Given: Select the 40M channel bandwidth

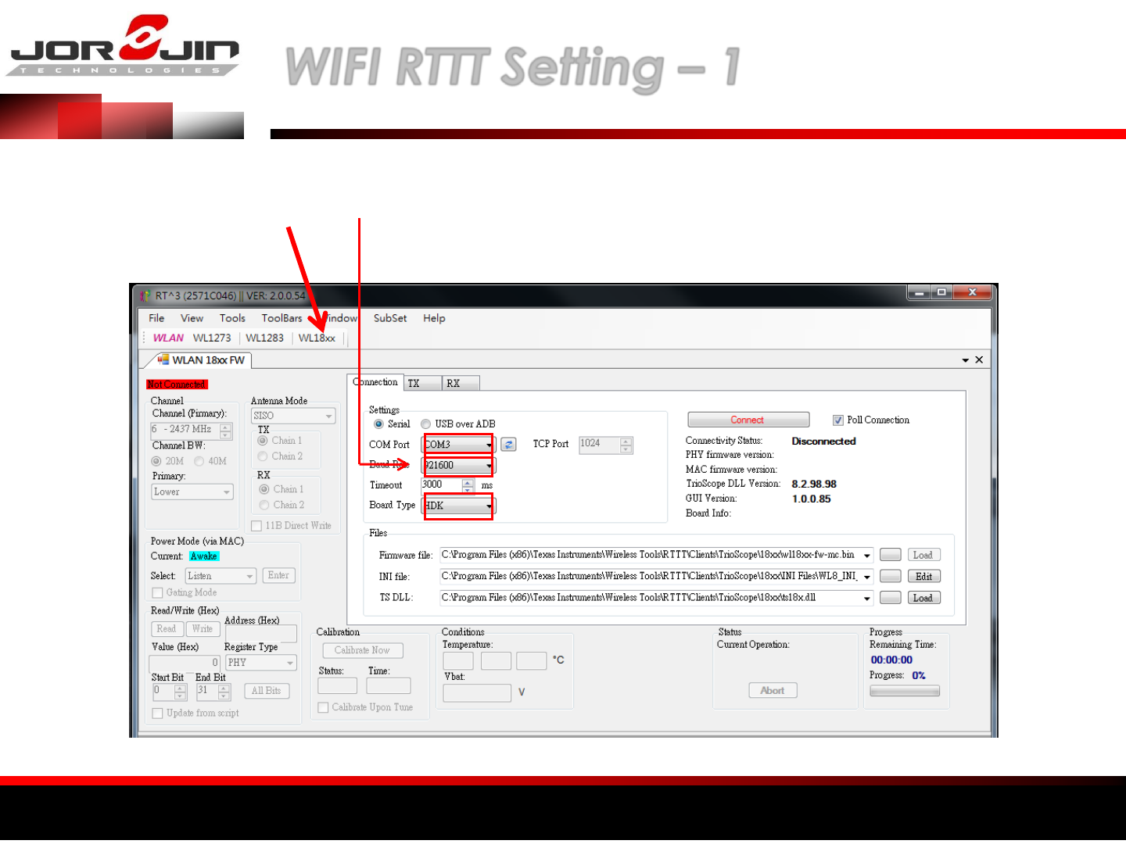Looking at the screenshot, I should 199,462.
